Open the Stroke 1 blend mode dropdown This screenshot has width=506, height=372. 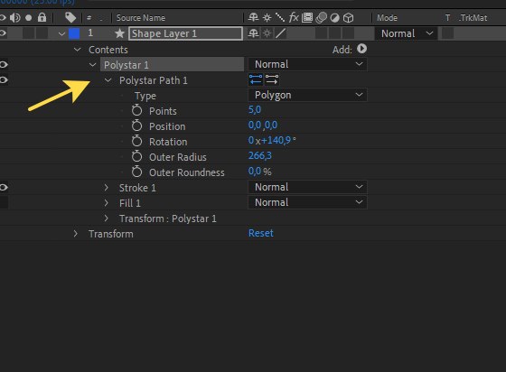(x=307, y=187)
